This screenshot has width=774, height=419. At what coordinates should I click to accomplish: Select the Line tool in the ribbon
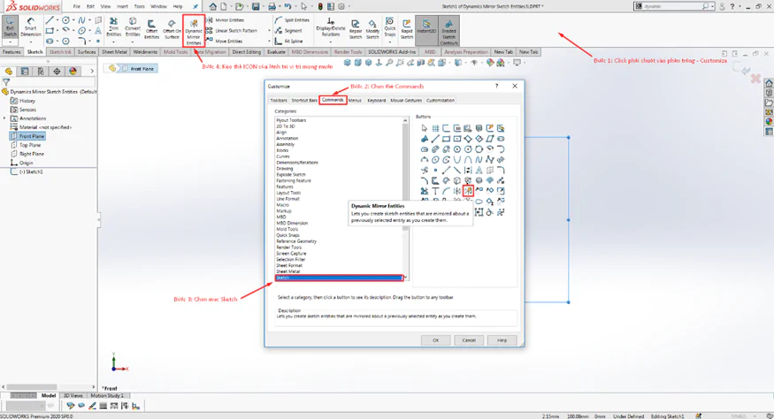[50, 20]
